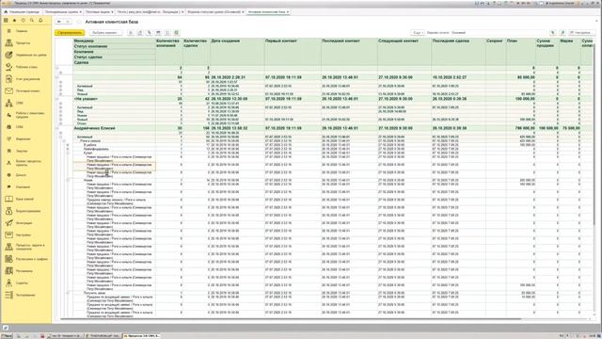Open the Закупки sidebar section
The height and width of the screenshot is (339, 602).
[x=25, y=151]
